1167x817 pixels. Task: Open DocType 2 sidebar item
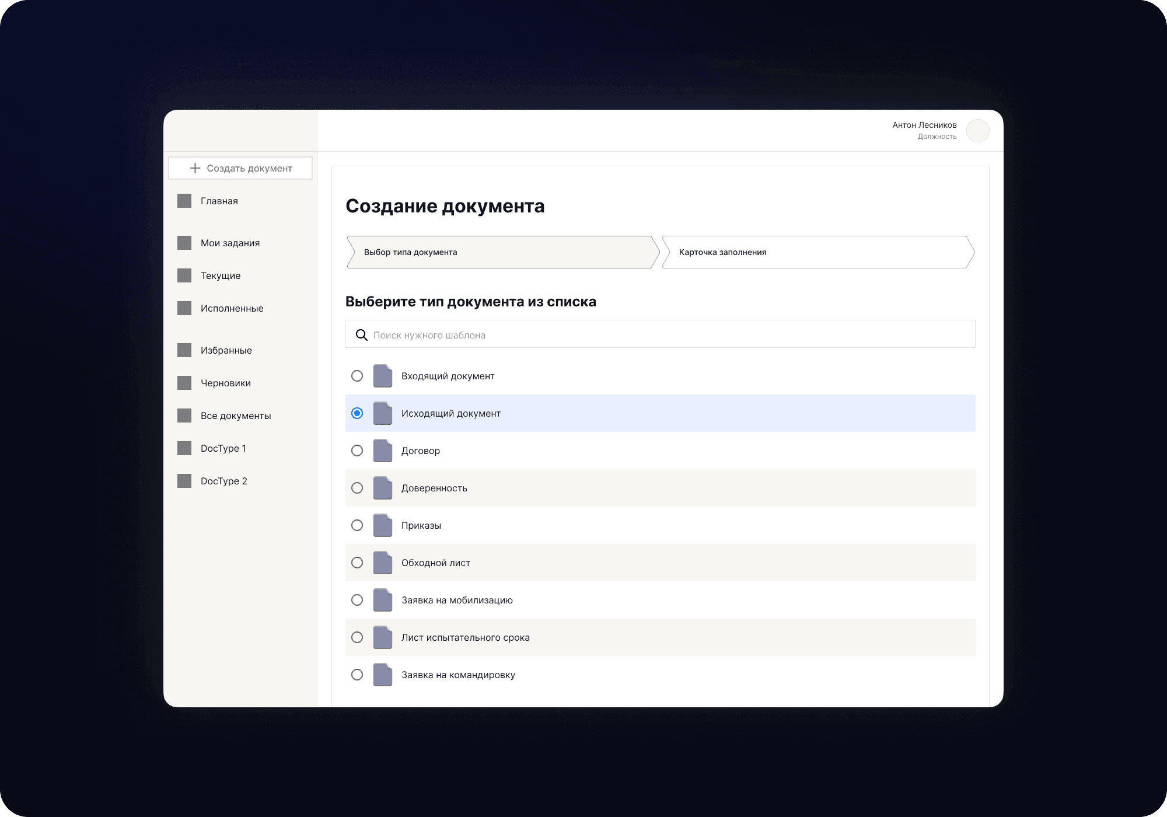point(224,481)
